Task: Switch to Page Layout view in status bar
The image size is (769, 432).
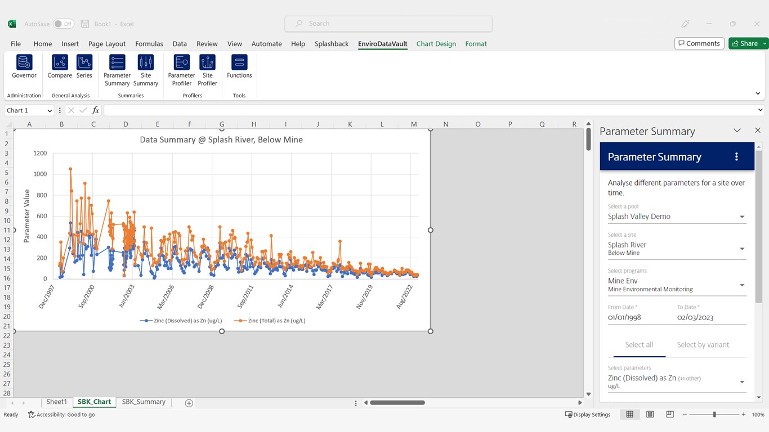Action: [650, 415]
